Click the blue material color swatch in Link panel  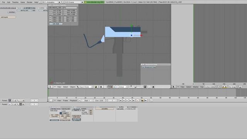coord(61,113)
